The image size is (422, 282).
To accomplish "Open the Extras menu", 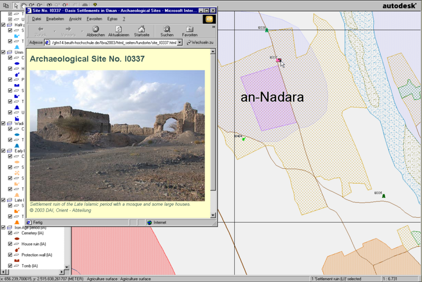I will (112, 18).
